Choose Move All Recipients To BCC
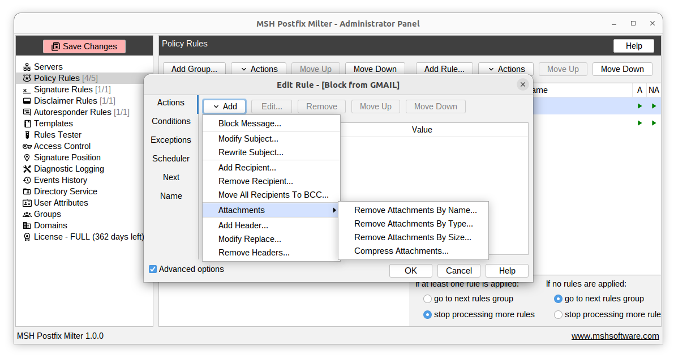The height and width of the screenshot is (358, 674). pyautogui.click(x=271, y=195)
